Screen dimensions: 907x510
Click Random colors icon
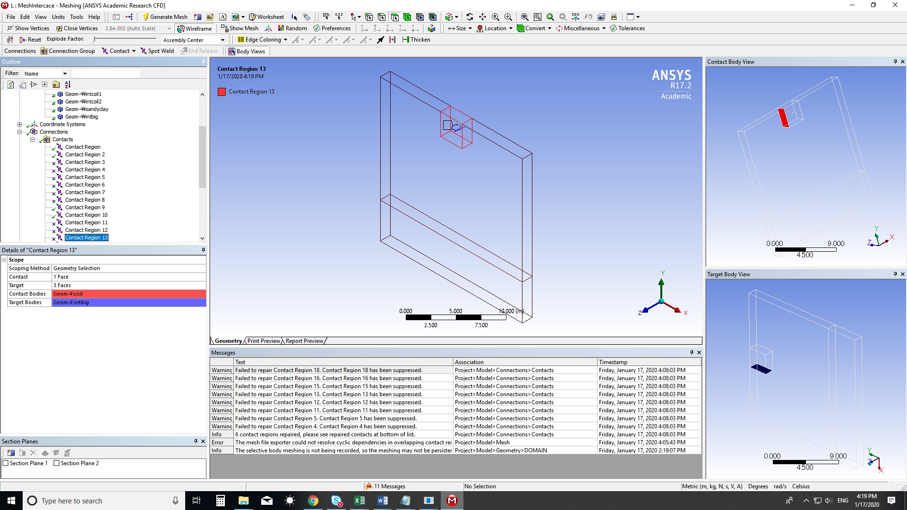[x=292, y=28]
